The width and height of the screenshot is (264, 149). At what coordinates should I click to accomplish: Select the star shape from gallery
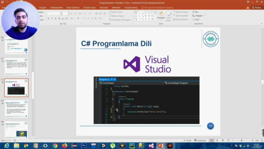[152, 19]
